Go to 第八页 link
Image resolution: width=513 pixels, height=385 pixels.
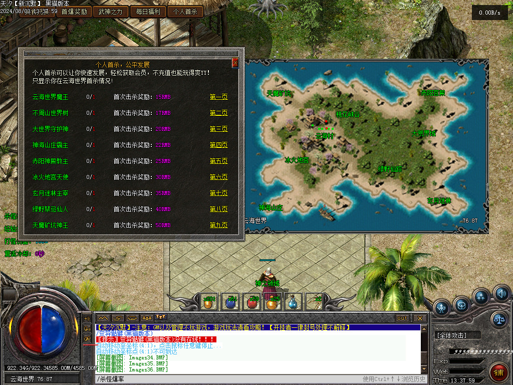218,209
